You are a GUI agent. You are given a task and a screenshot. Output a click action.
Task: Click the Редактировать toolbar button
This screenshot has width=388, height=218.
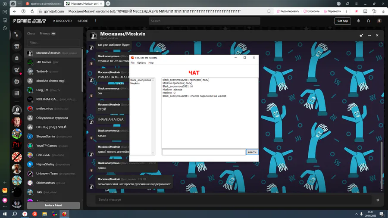(288, 11)
